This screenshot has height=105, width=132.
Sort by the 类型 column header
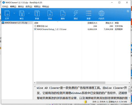(x=117, y=23)
